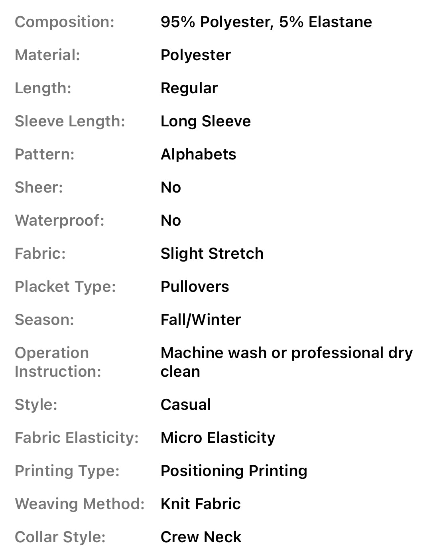
Task: Click the Material value 'Polyester'
Action: pos(195,55)
